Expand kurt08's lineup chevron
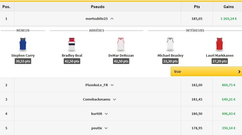This screenshot has width=242, height=135. tap(106, 114)
